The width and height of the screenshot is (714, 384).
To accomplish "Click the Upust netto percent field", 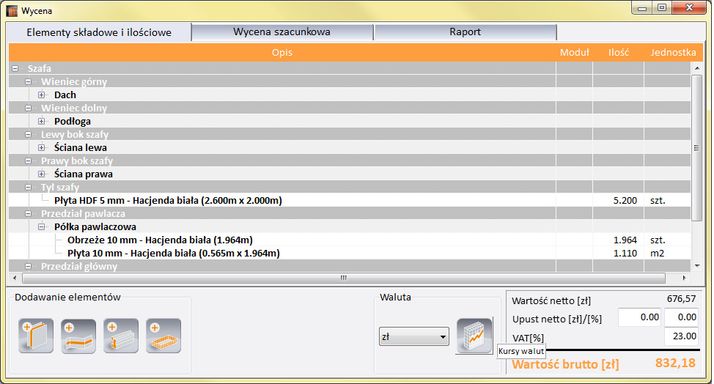I will click(x=682, y=317).
